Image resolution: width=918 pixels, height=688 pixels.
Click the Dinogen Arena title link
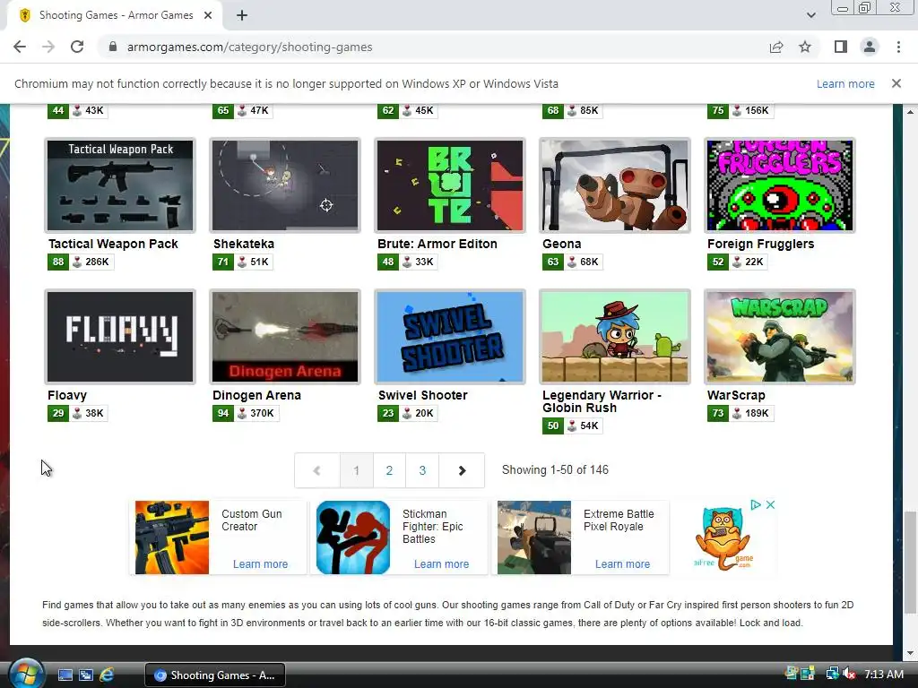click(256, 395)
